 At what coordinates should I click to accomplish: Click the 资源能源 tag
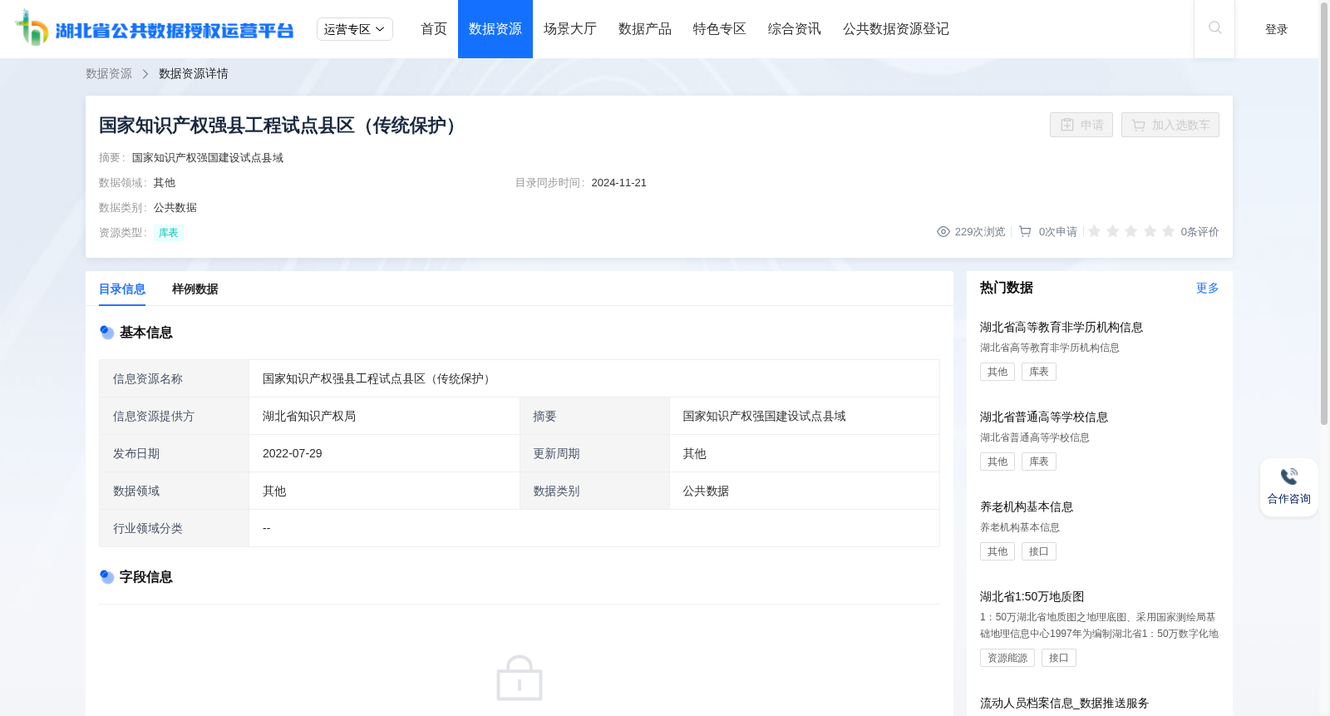tap(1007, 658)
